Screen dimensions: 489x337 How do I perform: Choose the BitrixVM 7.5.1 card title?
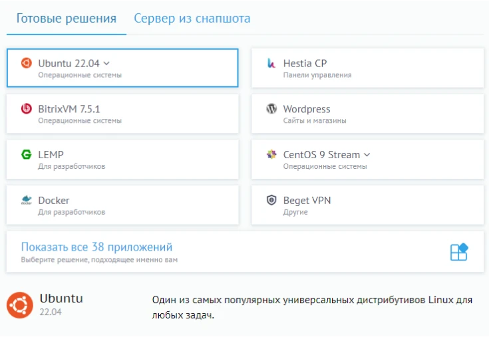pyautogui.click(x=69, y=109)
